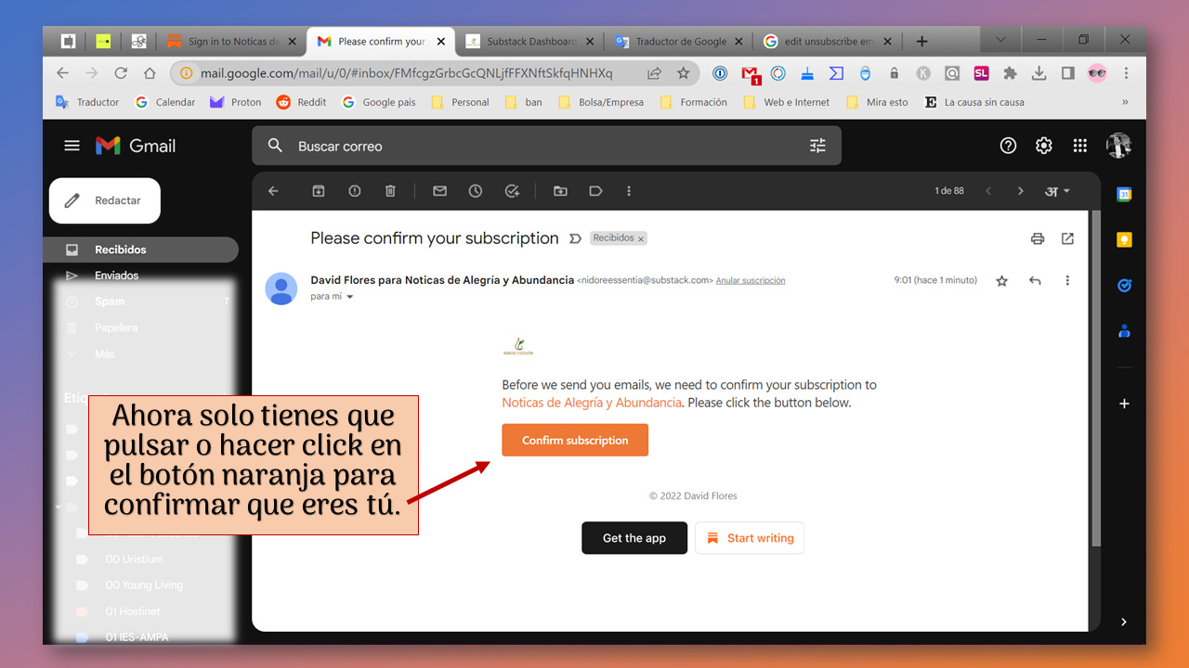Bookmark this page star icon
This screenshot has width=1189, height=668.
point(683,73)
